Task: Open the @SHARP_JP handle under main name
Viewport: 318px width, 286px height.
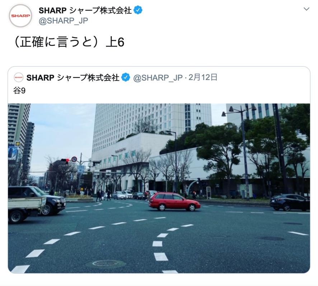Action: (x=63, y=21)
